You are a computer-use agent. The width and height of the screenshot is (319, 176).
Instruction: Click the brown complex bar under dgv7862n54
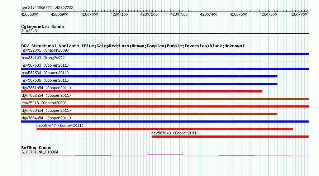click(x=165, y=99)
